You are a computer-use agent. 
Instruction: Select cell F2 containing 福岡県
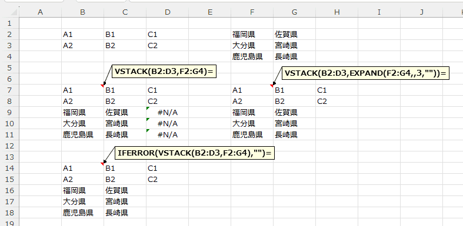click(252, 35)
